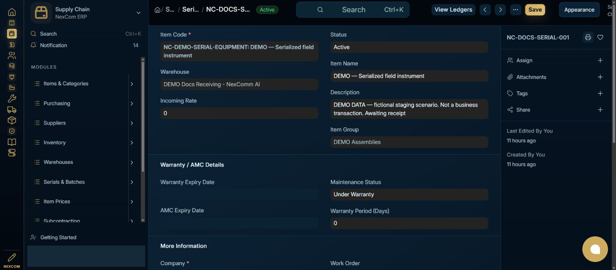Click the Warranty Expiry Date field
616x270 pixels.
coord(239,194)
